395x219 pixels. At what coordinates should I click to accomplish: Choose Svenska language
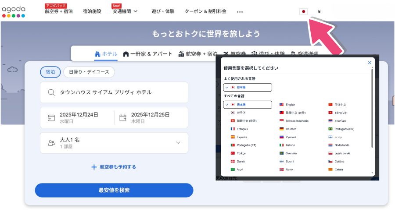tap(288, 153)
